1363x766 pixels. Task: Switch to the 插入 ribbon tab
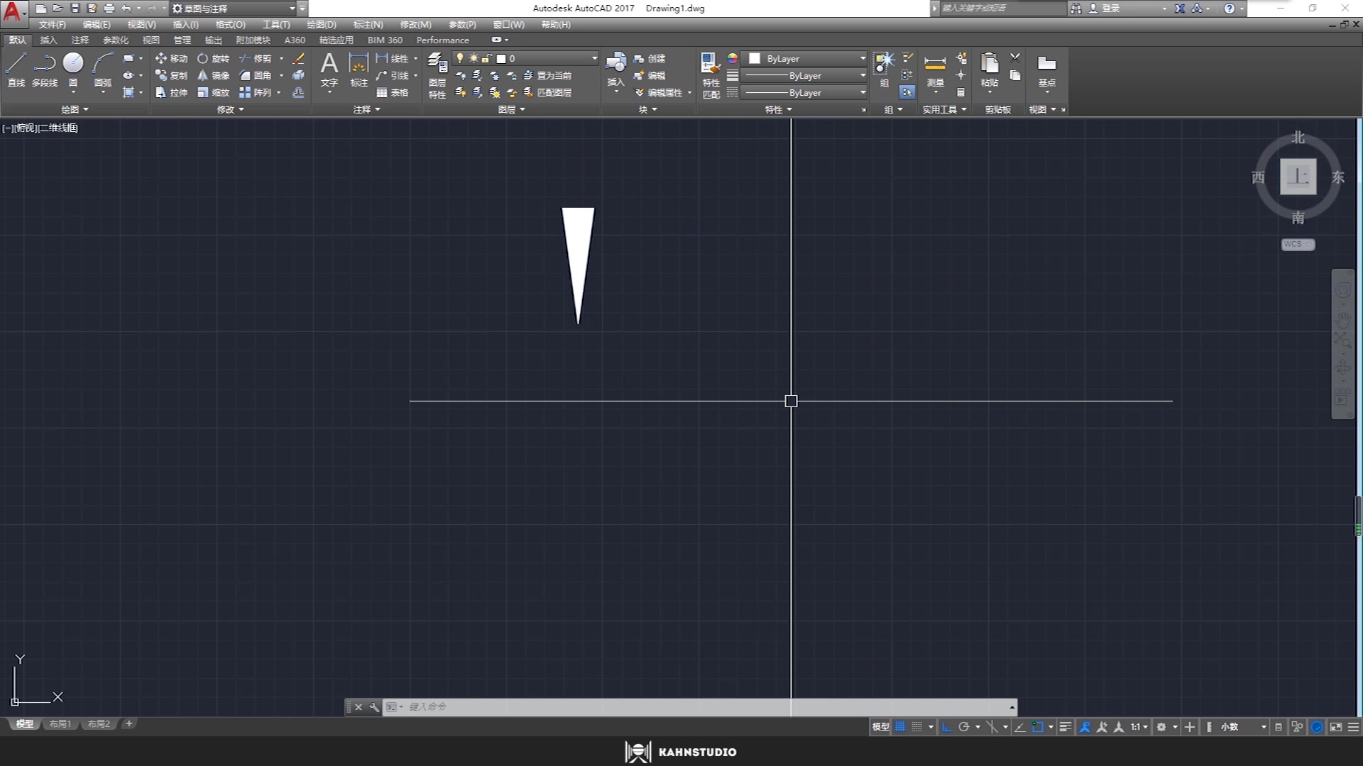(x=48, y=40)
